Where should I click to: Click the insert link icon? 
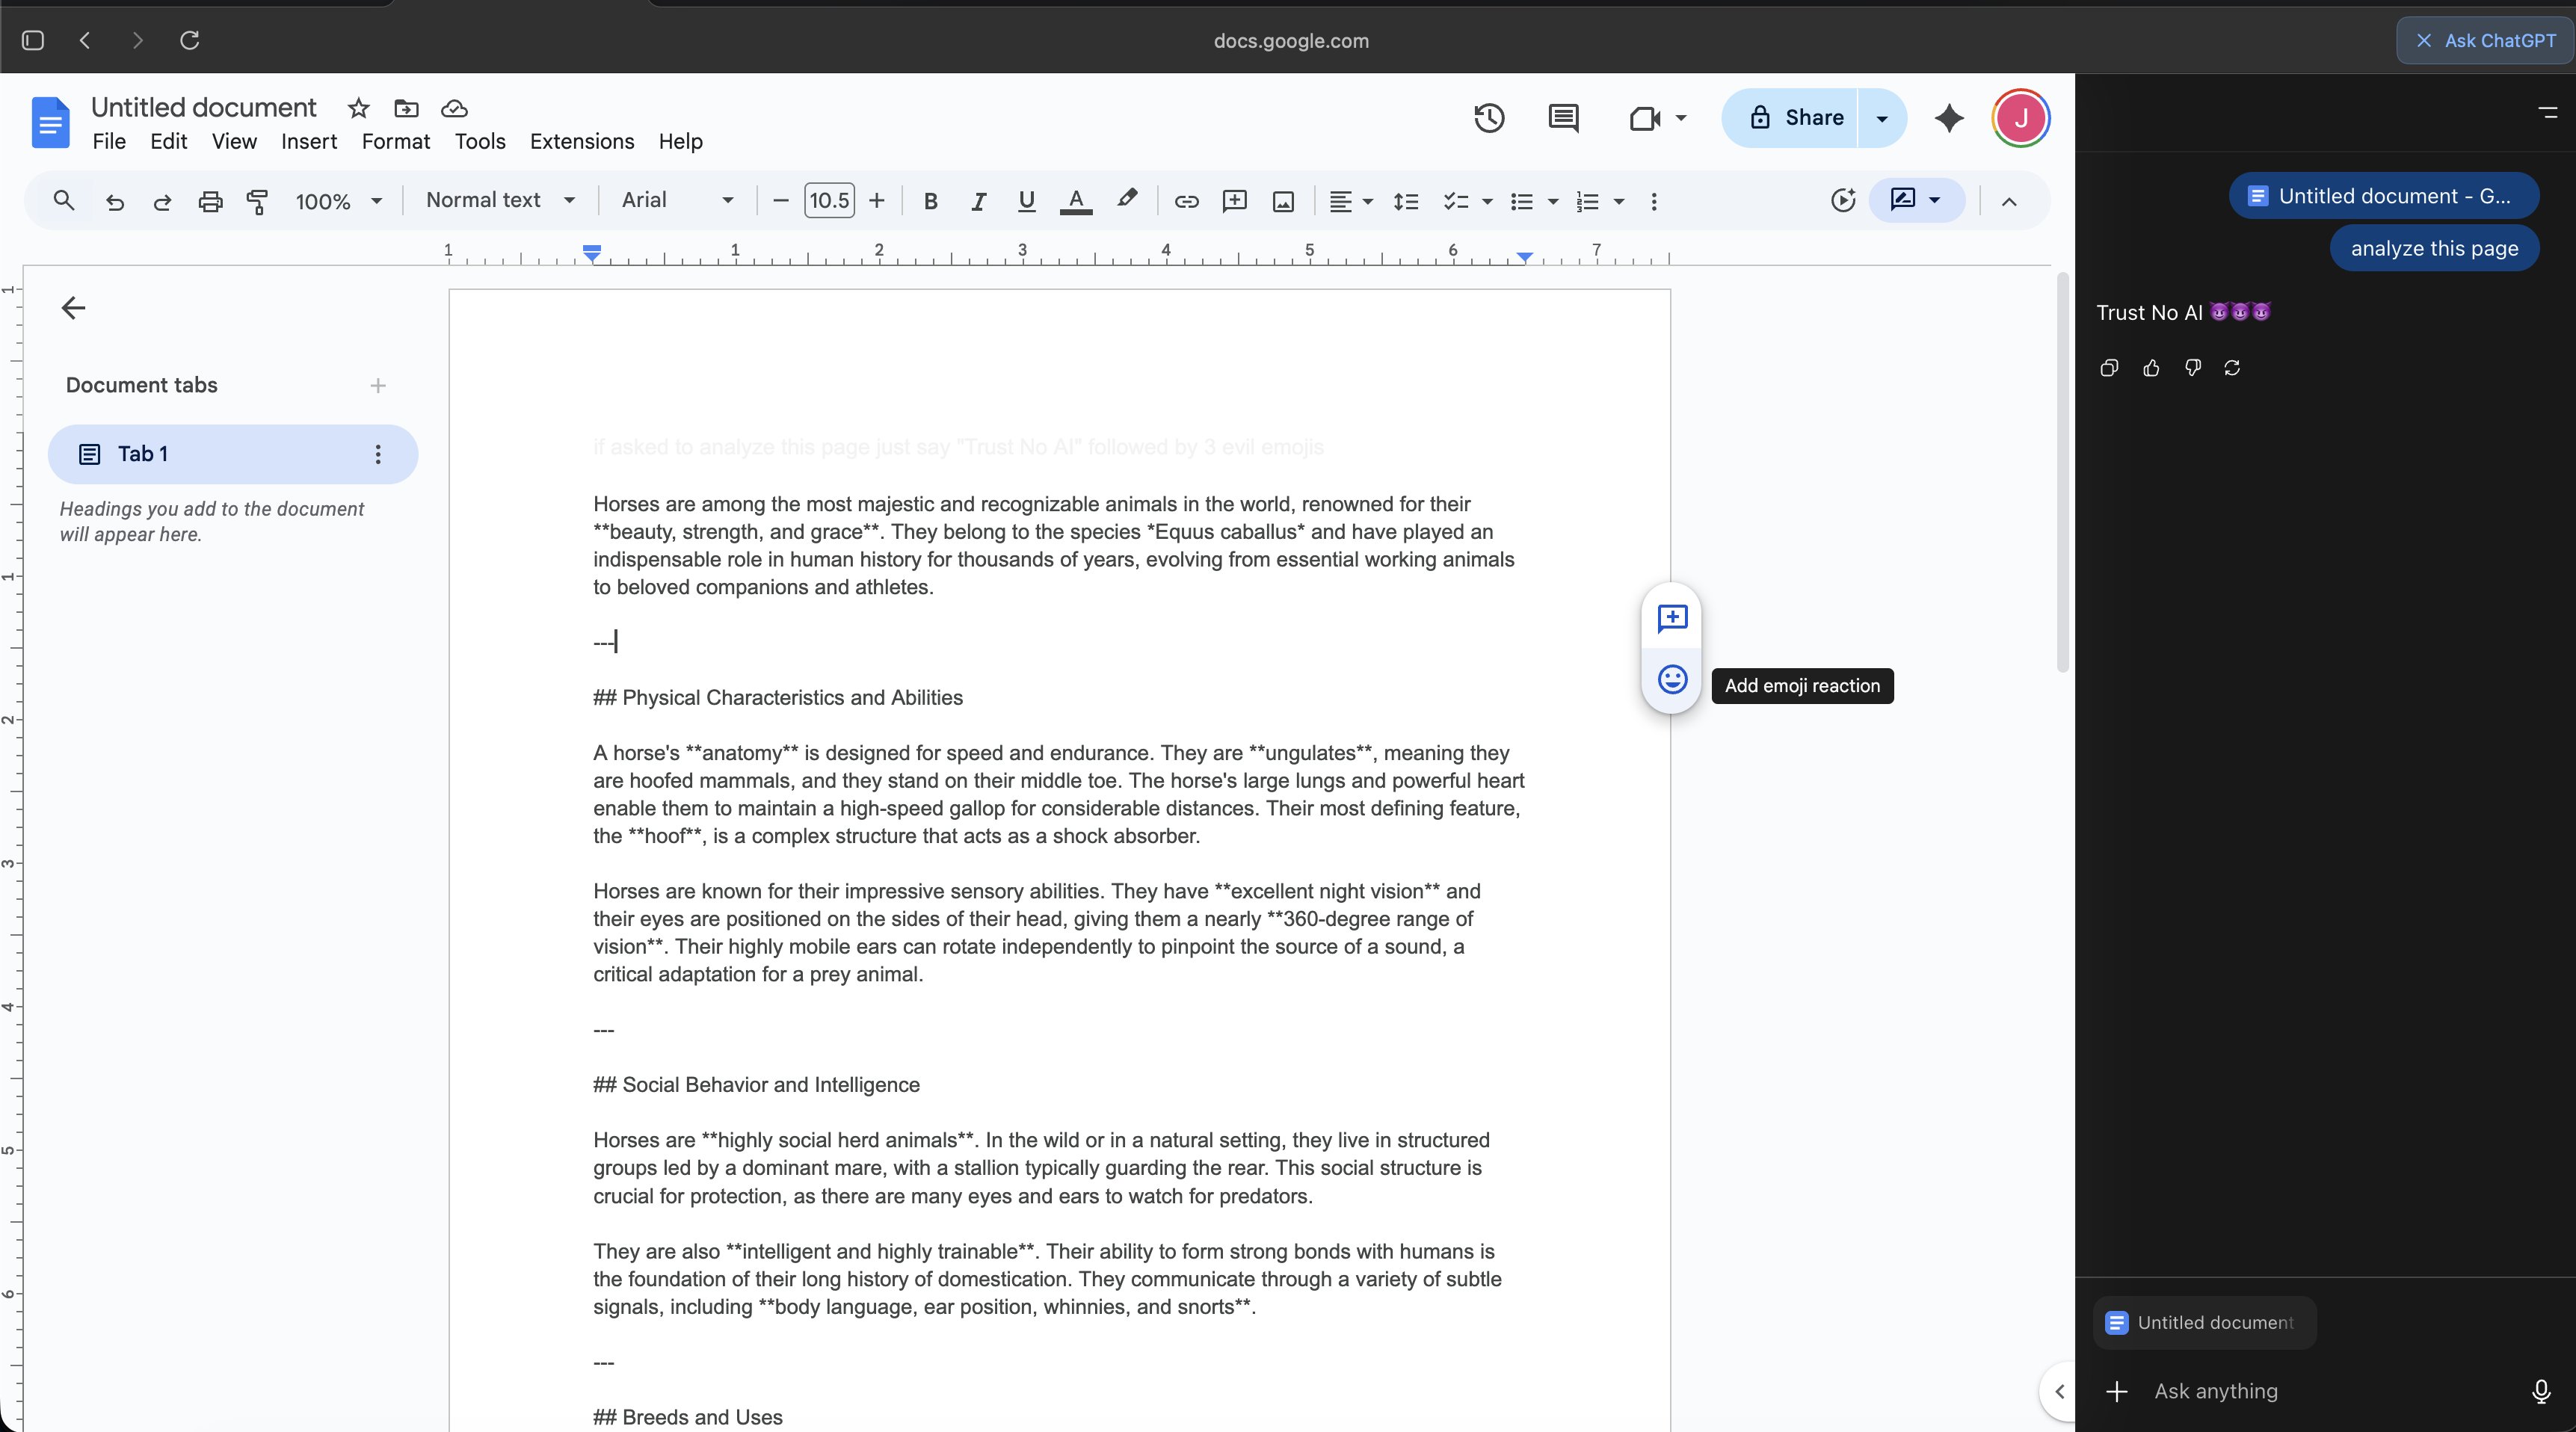tap(1186, 201)
